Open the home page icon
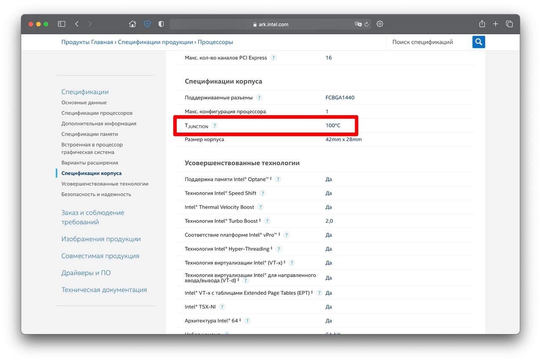This screenshot has width=541, height=362. (x=133, y=24)
